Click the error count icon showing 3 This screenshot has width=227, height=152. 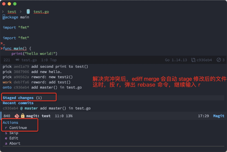(x=218, y=60)
